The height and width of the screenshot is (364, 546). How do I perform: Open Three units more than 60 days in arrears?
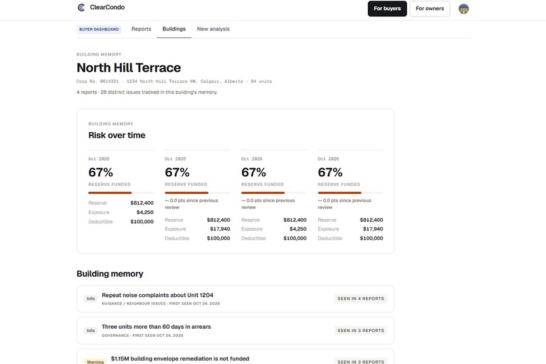pyautogui.click(x=235, y=331)
